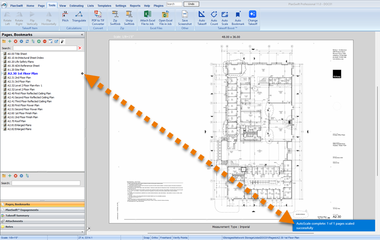The image size is (380, 240).
Task: Click the red circle minus in Pages toolbar
Action: pyautogui.click(x=45, y=41)
